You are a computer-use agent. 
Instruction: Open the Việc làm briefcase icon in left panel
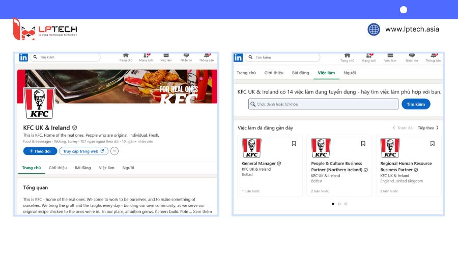[166, 57]
